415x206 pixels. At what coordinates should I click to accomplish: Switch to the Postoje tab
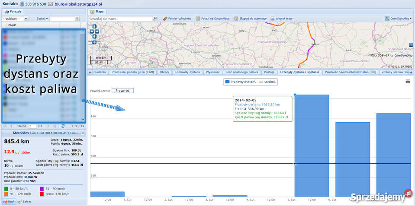[x=269, y=72]
